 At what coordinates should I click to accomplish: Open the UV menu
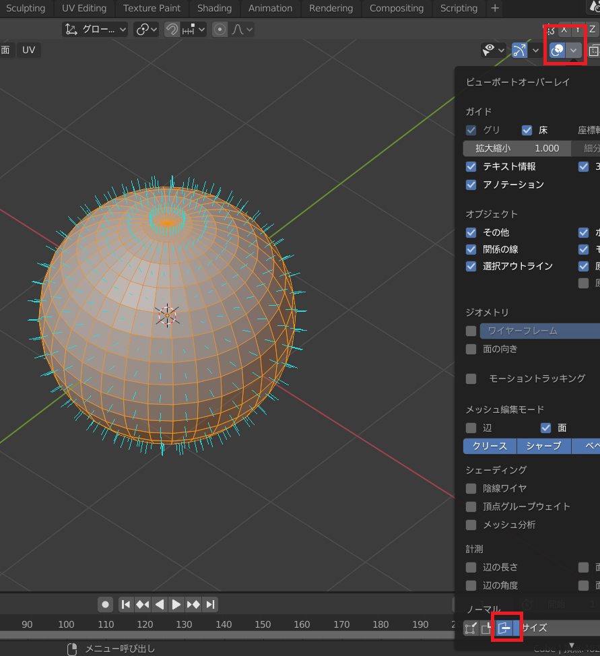click(28, 50)
